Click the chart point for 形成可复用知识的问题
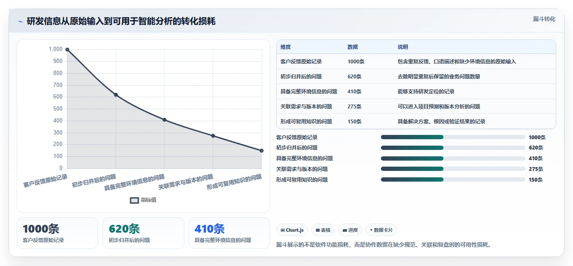This screenshot has width=573, height=266. pos(262,150)
